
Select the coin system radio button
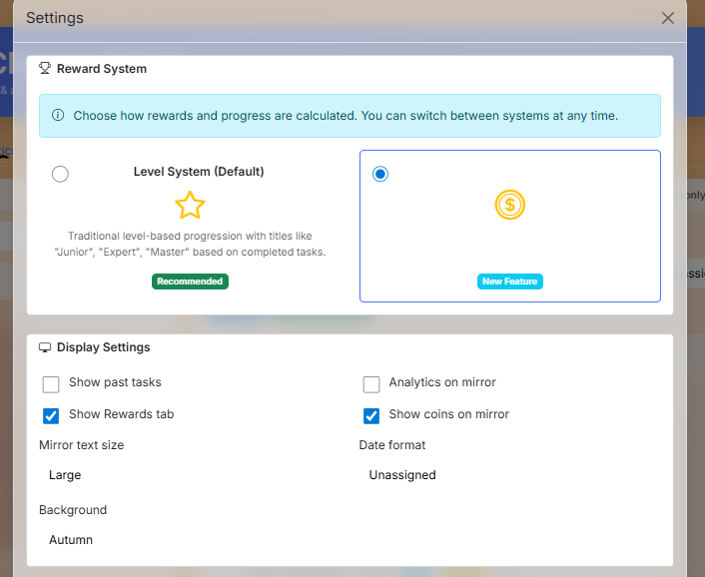[379, 174]
